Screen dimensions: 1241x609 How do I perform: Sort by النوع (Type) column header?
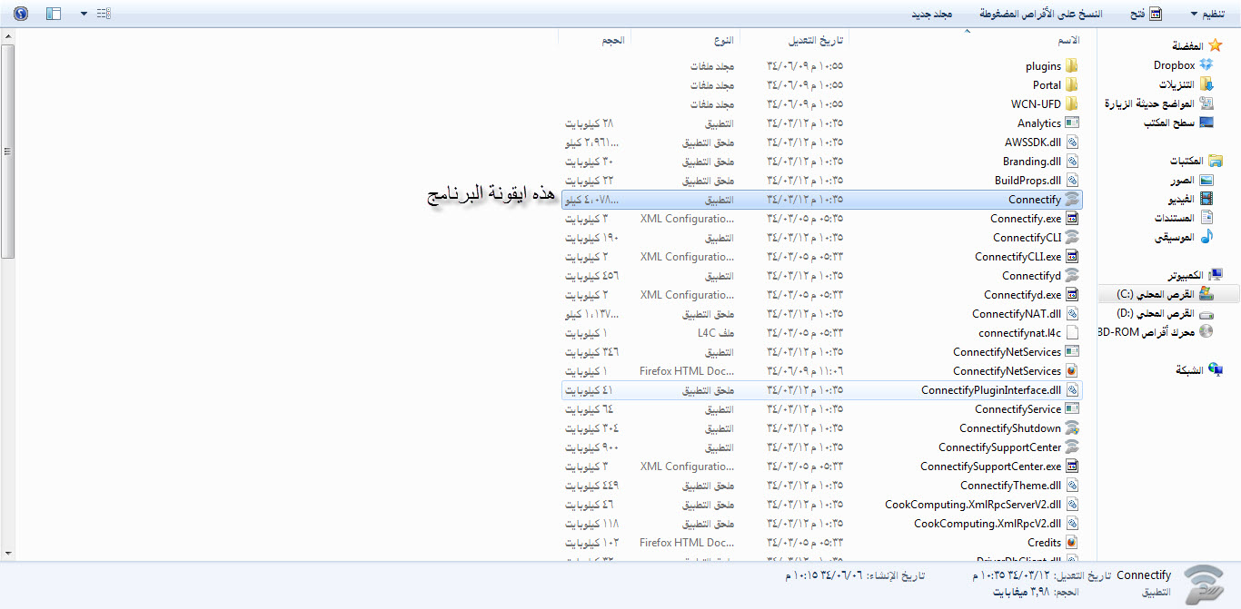[x=723, y=41]
